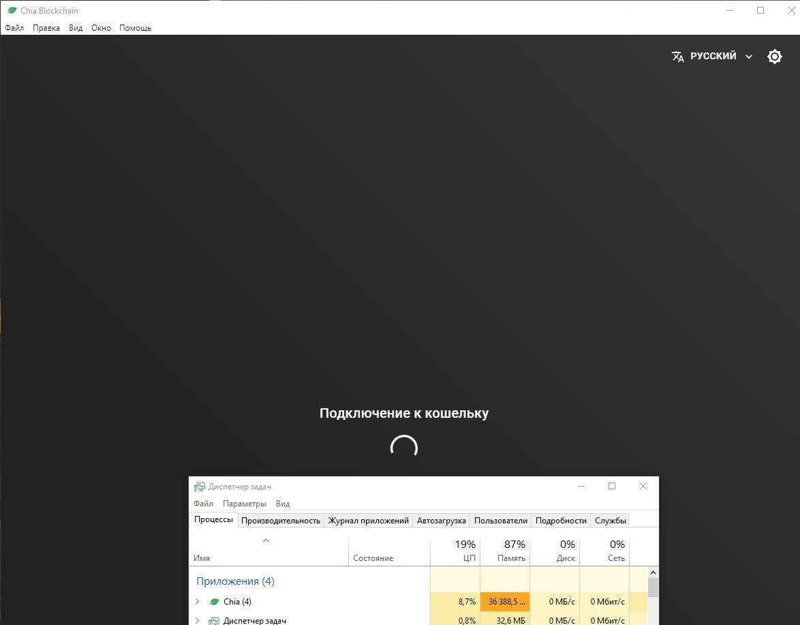Click the Chia leaf icon in title bar
Screen dimensions: 800x625
coord(12,10)
